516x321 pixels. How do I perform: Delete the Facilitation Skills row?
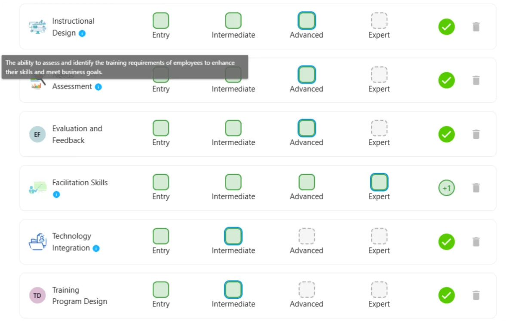[476, 188]
